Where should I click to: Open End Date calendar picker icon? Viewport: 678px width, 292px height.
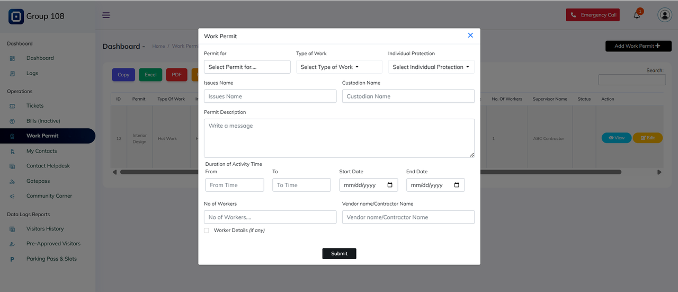[457, 185]
